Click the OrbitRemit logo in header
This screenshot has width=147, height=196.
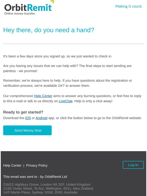28,8
